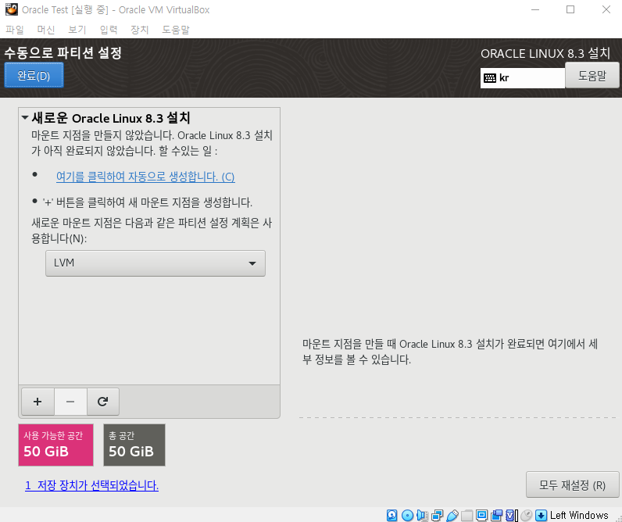Click the 수동으로 파티션 설정 heading

[63, 53]
